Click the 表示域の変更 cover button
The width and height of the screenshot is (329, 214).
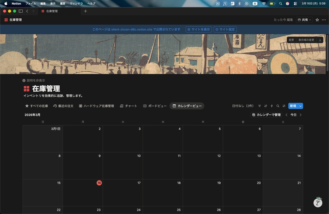click(306, 40)
